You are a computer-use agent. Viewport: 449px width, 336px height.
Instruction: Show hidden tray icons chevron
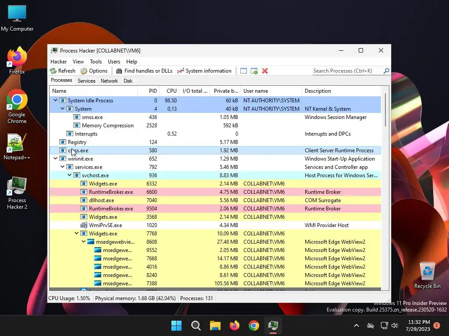pyautogui.click(x=356, y=325)
